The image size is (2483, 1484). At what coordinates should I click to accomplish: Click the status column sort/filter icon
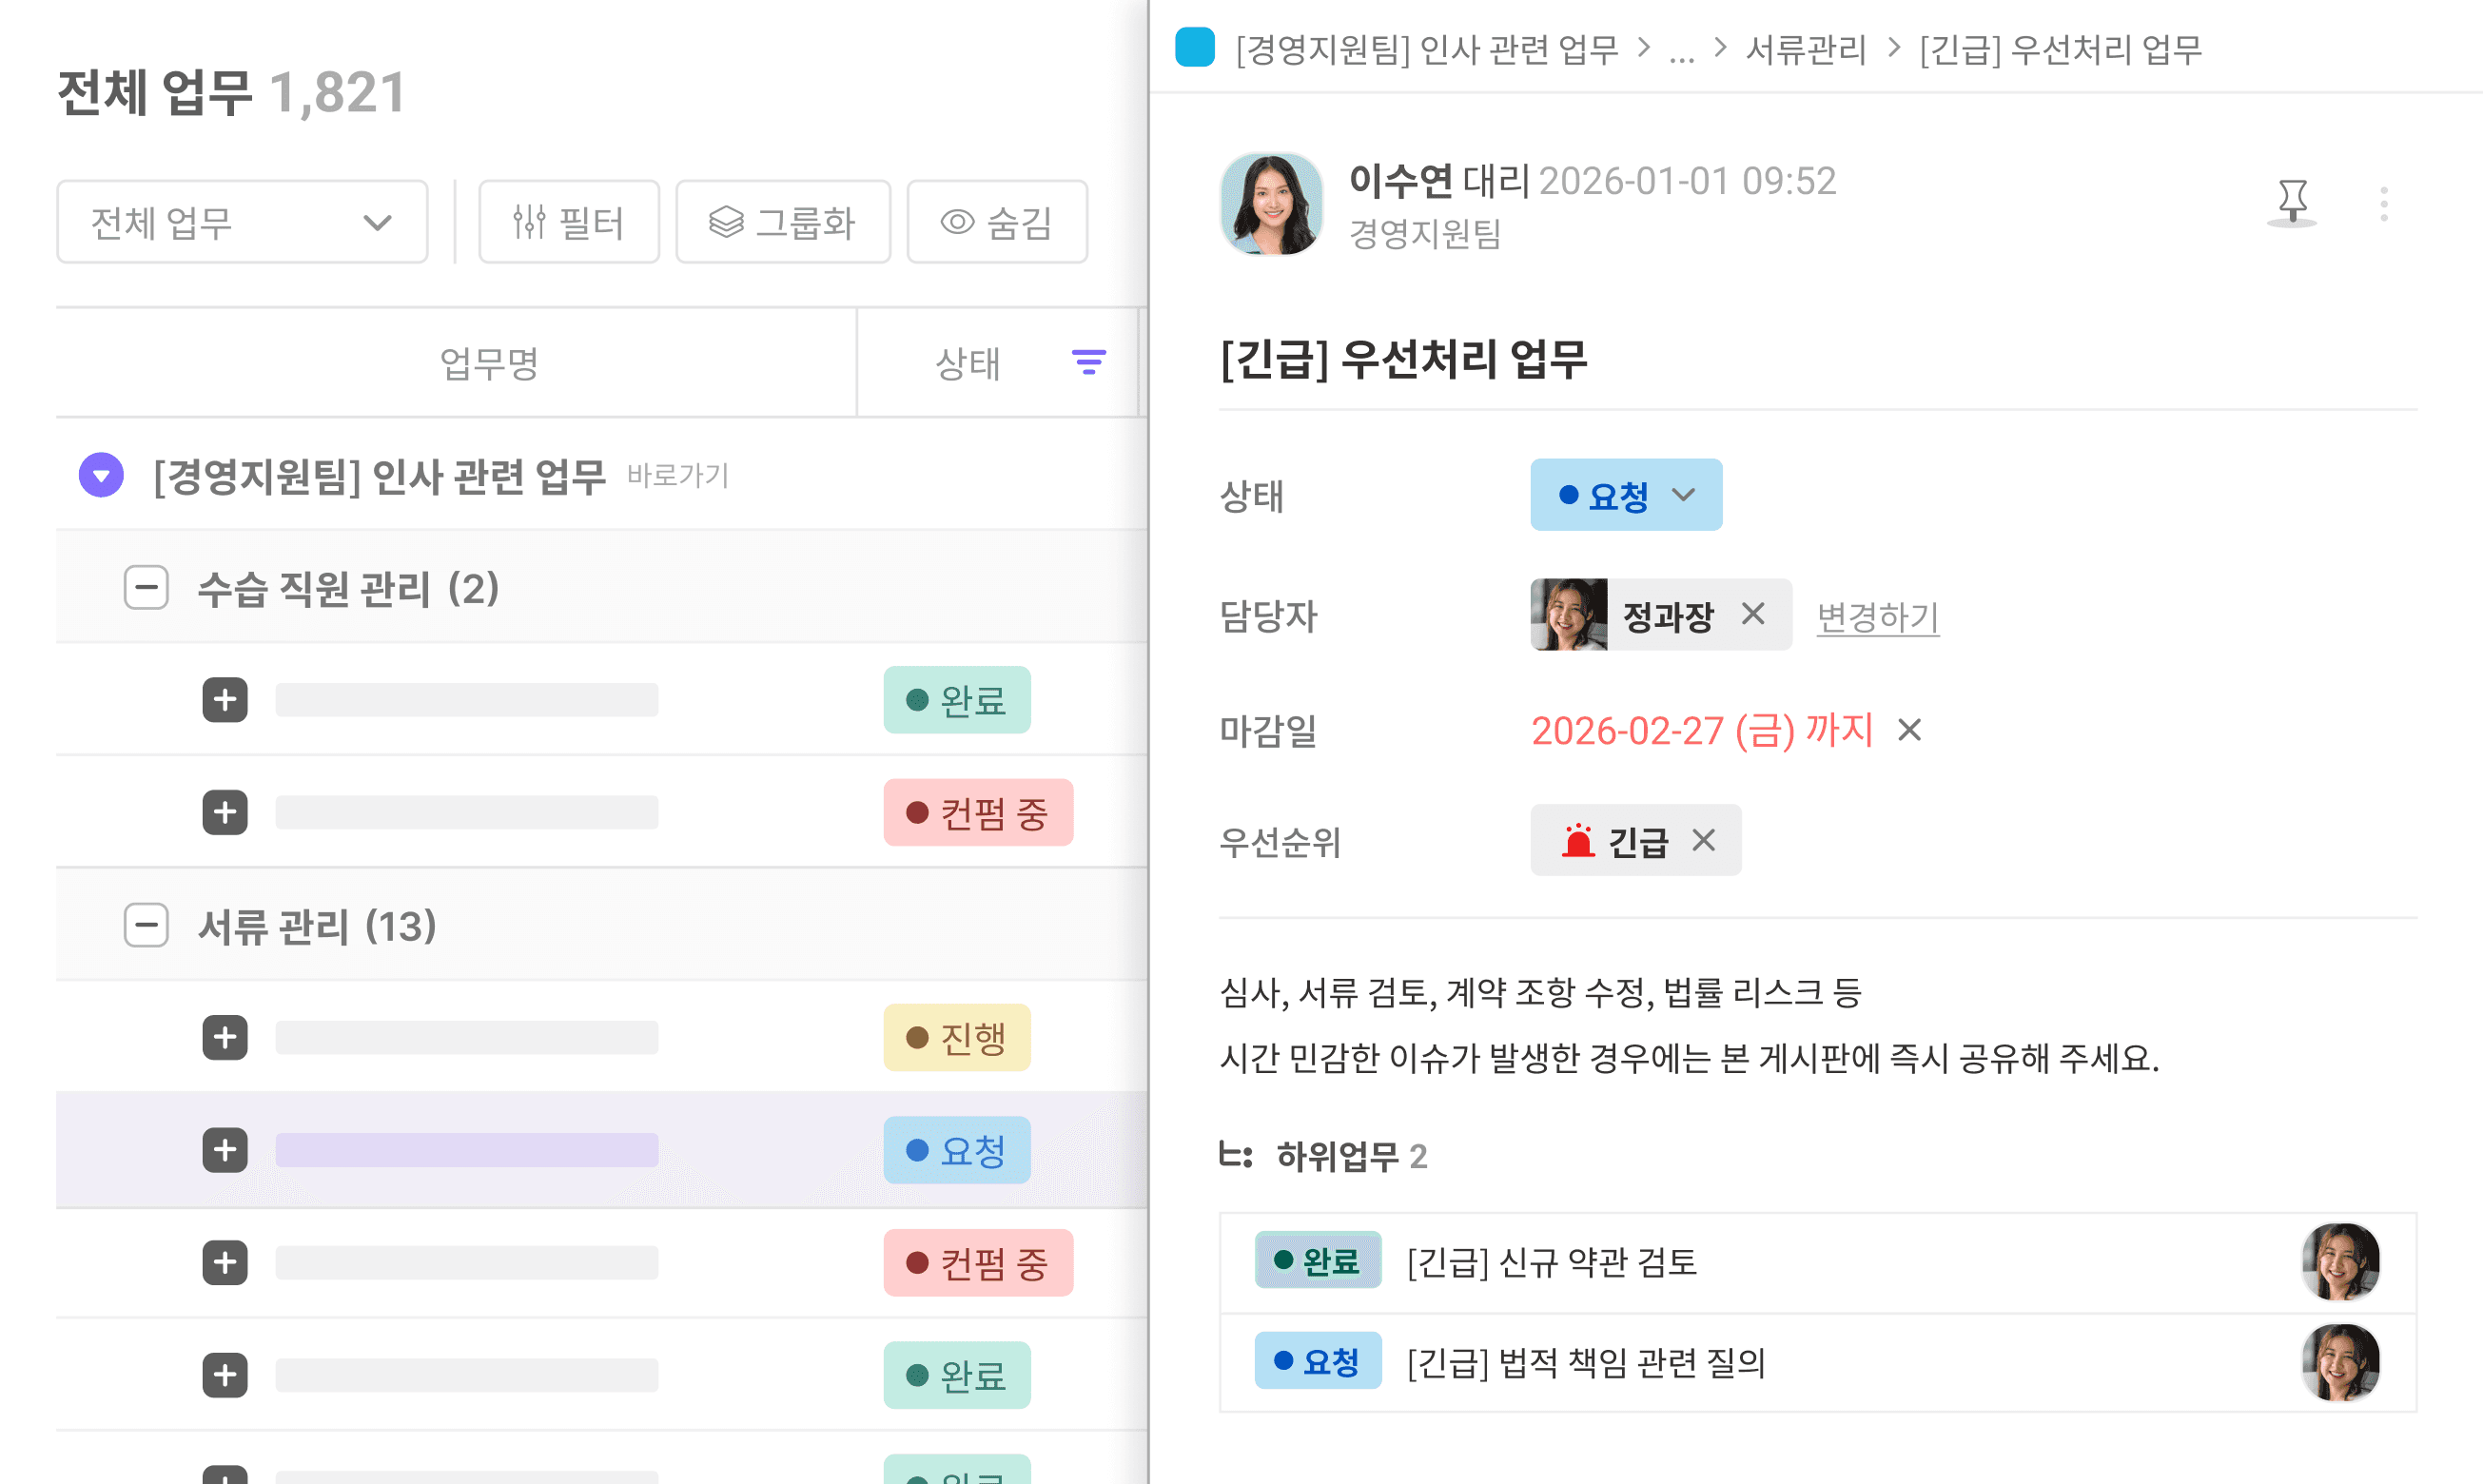tap(1088, 362)
